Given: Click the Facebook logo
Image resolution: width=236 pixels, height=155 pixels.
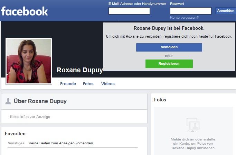Looking at the screenshot, I should coord(25,11).
